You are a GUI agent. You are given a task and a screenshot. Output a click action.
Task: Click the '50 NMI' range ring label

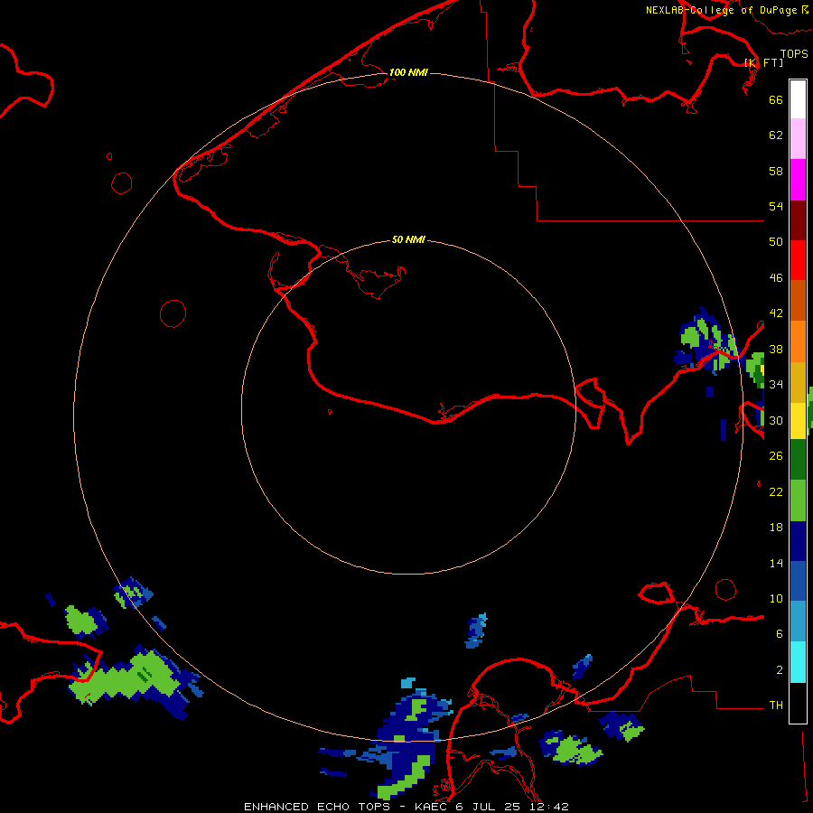coord(408,239)
